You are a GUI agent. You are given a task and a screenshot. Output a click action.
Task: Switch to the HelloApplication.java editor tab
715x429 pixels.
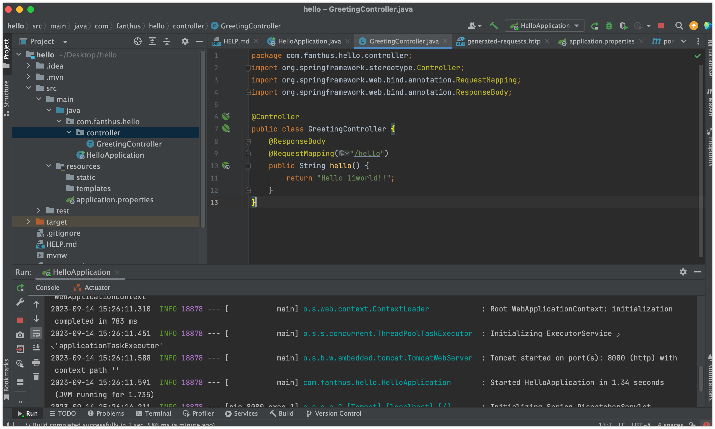tap(309, 41)
